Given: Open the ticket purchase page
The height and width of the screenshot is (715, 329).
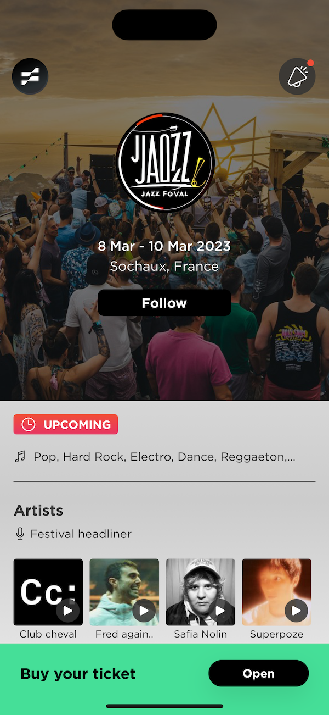Looking at the screenshot, I should (x=259, y=673).
